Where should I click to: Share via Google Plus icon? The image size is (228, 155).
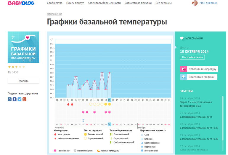[24, 99]
